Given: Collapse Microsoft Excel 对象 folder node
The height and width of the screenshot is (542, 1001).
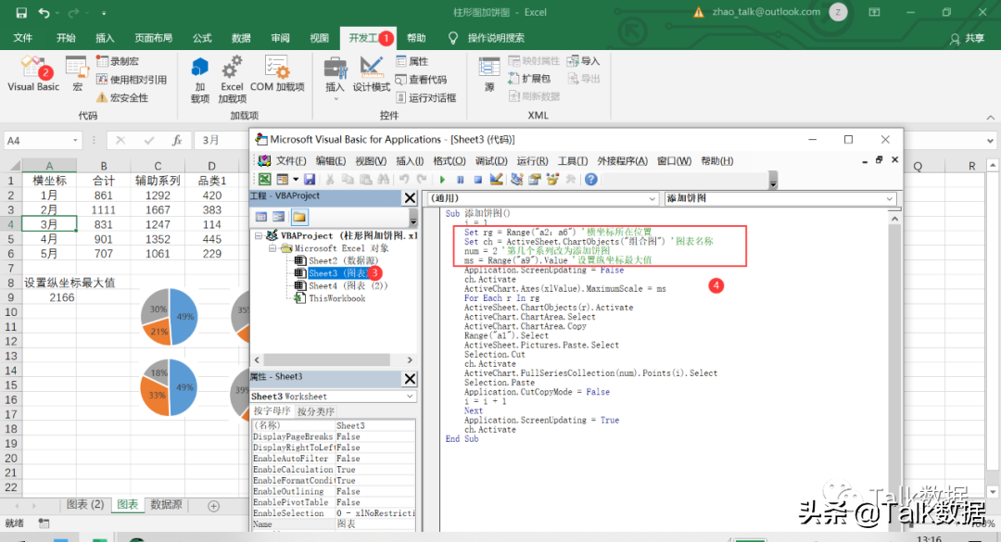Looking at the screenshot, I should (272, 248).
